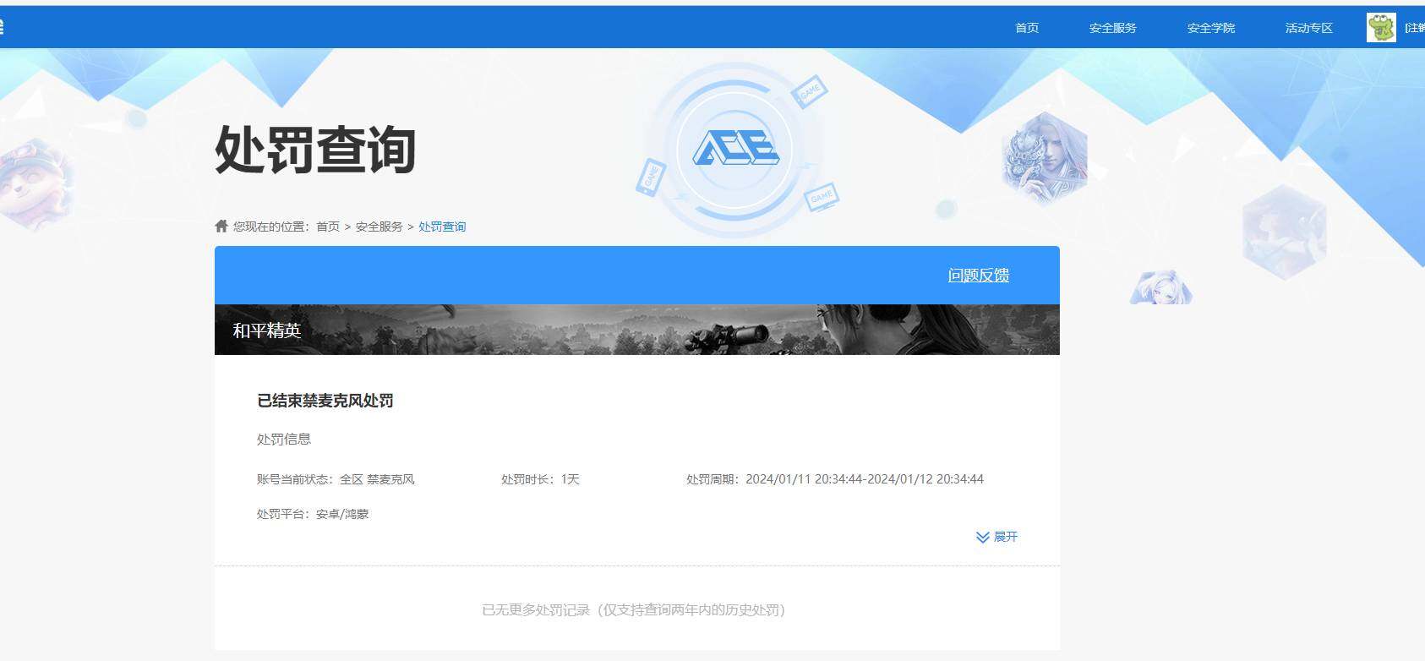Open 安全服务 breadcrumb link
The width and height of the screenshot is (1425, 661).
(379, 227)
